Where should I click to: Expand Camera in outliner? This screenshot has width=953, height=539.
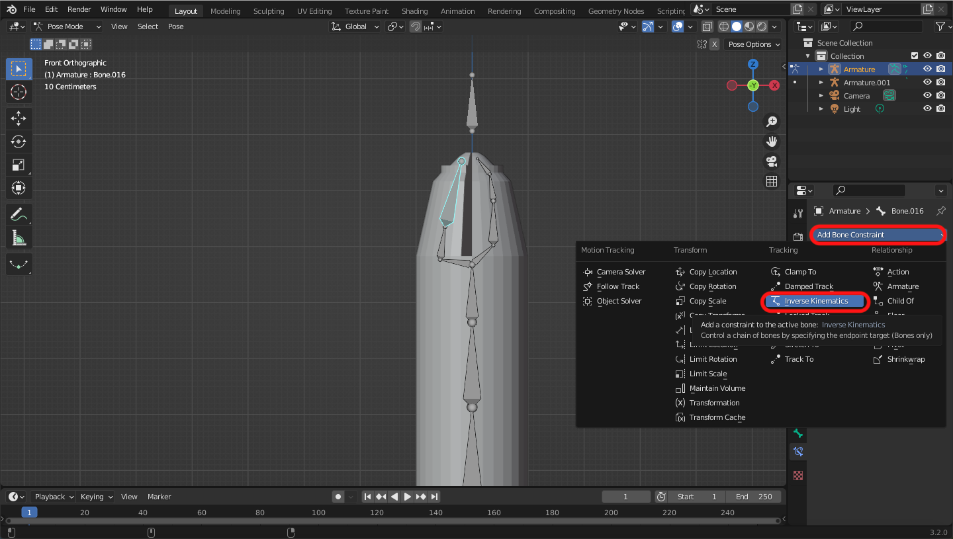pyautogui.click(x=821, y=95)
